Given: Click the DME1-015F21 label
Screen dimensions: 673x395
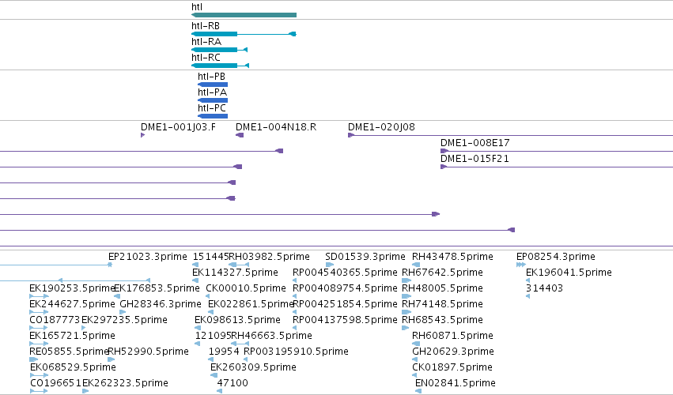Looking at the screenshot, I should 475,159.
